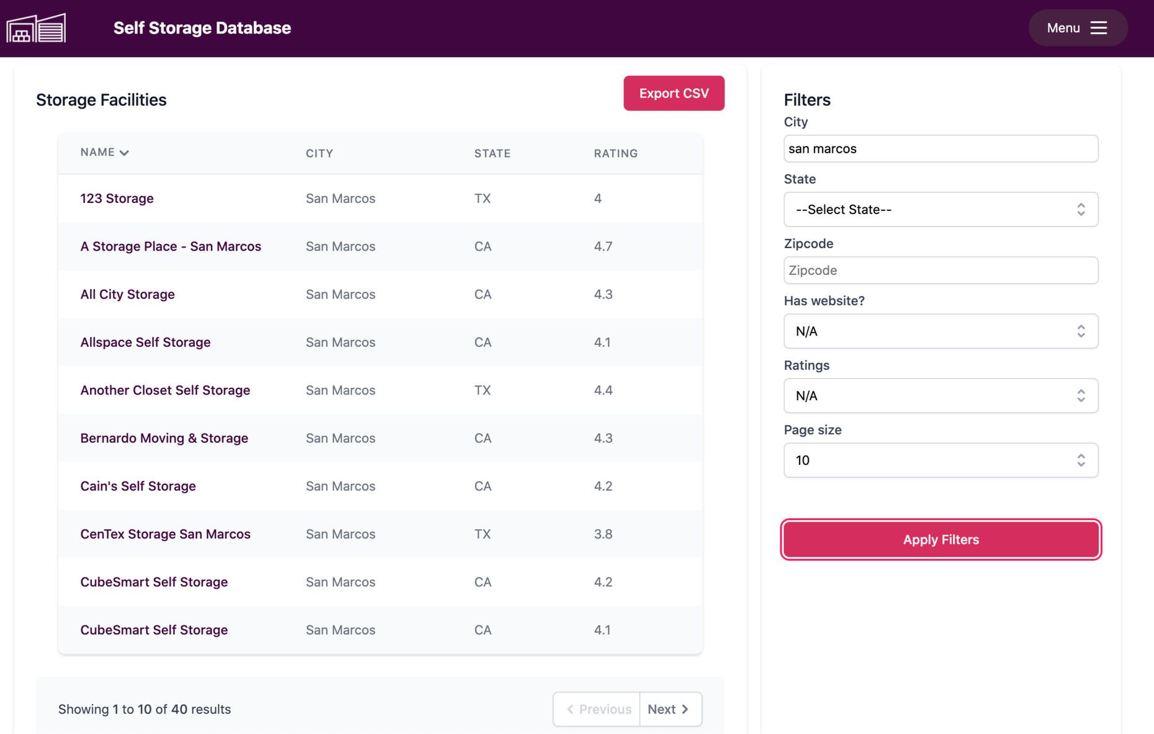
Task: Open CenTex Storage San Marcos link
Action: 165,534
